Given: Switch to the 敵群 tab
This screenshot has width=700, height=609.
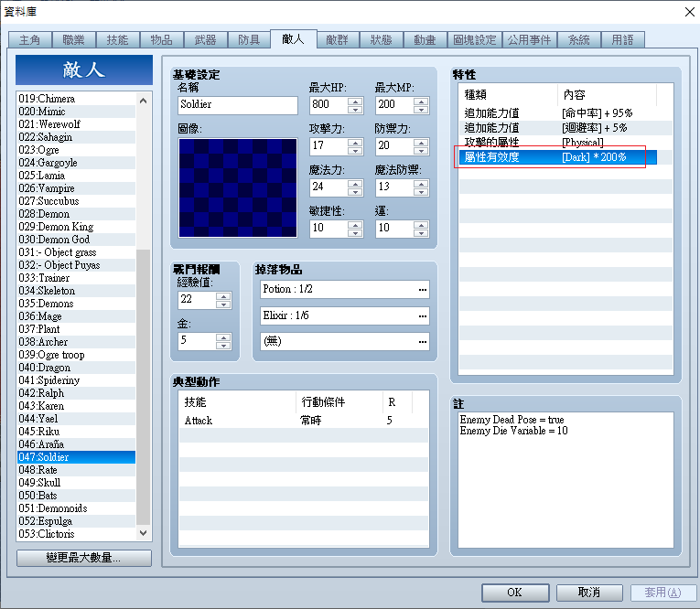Looking at the screenshot, I should [337, 40].
